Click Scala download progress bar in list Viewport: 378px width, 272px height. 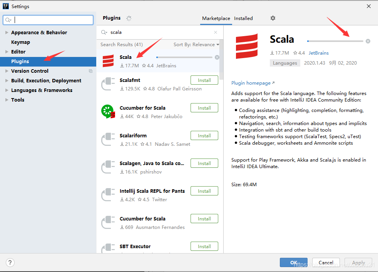(184, 57)
